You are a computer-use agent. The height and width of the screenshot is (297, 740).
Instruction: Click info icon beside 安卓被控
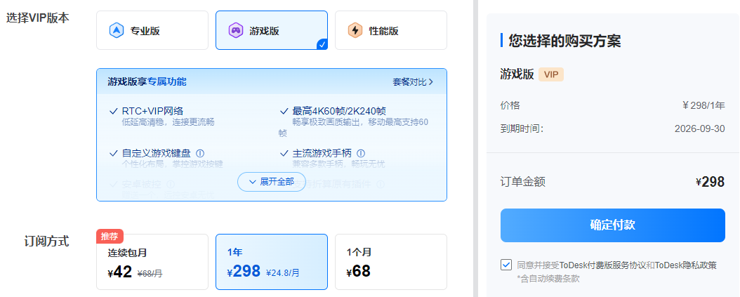(x=171, y=184)
